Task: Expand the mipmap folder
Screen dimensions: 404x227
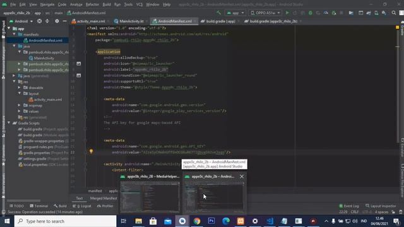Action: click(20, 105)
